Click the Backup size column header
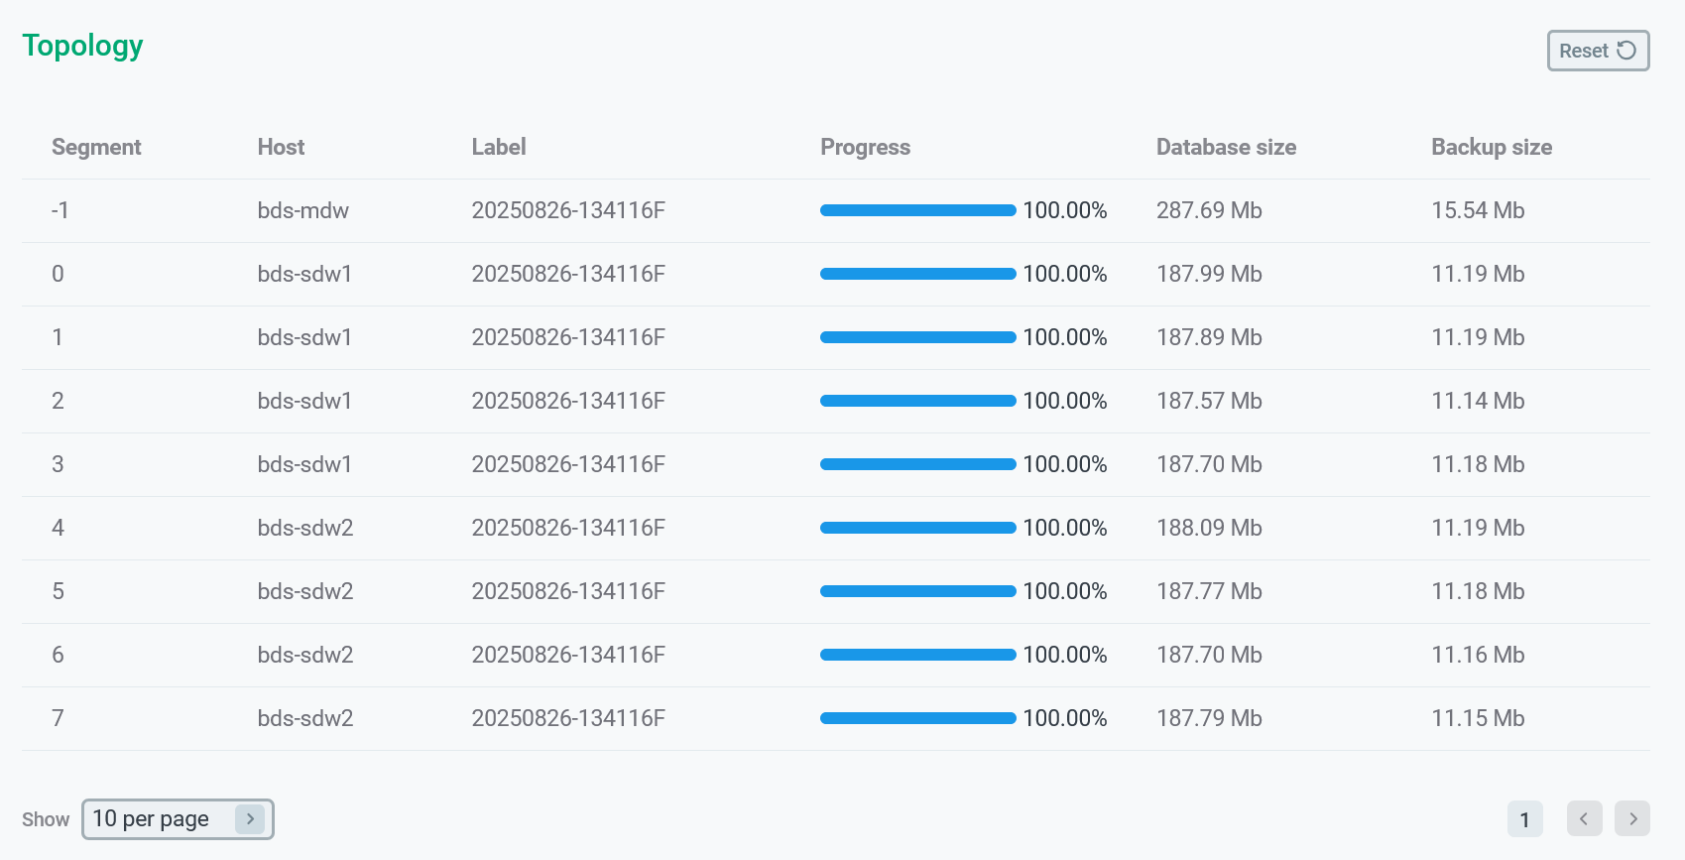Screen dimensions: 1685x860 (1491, 147)
